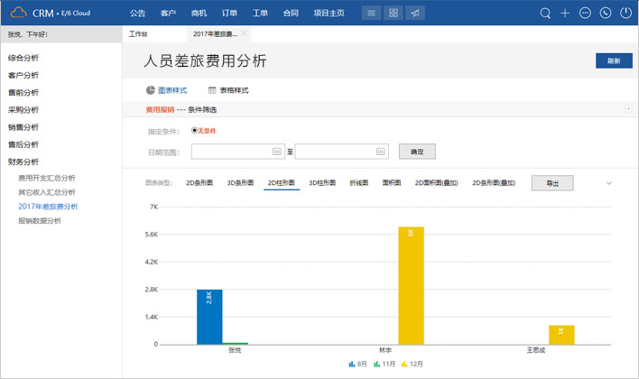Select 费用开支汇总分析 in the sidebar
The image size is (639, 379).
47,179
